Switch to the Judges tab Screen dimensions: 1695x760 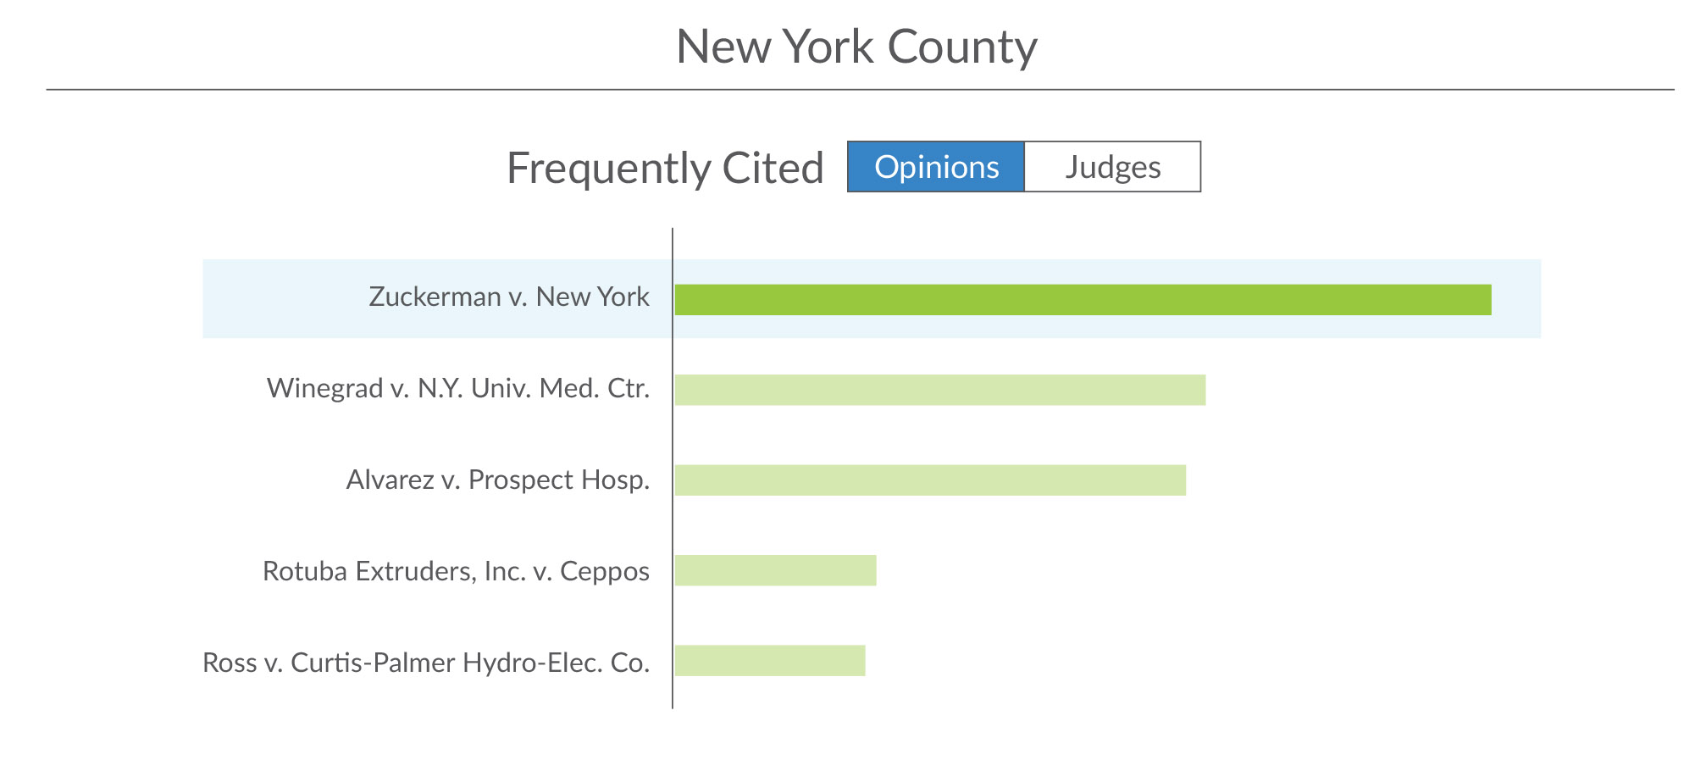[x=1112, y=167]
